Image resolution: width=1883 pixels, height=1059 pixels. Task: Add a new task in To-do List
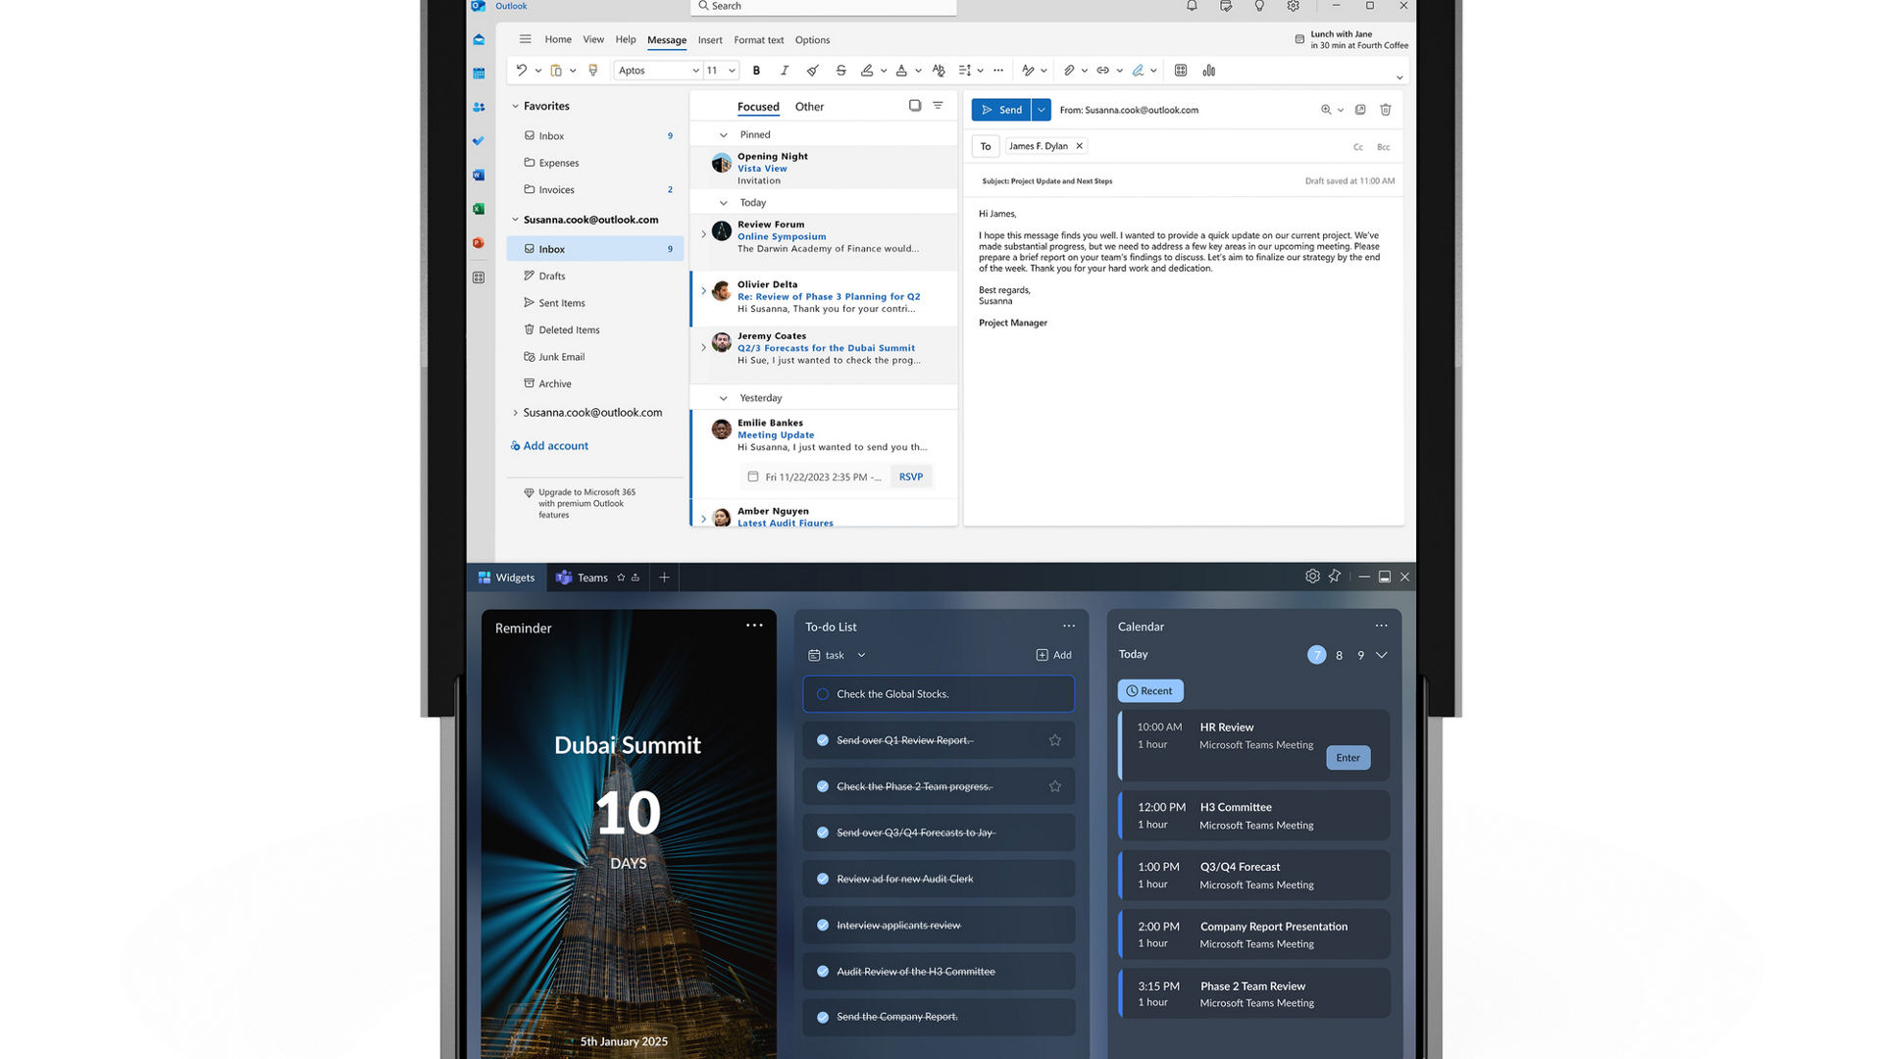[x=1054, y=655]
